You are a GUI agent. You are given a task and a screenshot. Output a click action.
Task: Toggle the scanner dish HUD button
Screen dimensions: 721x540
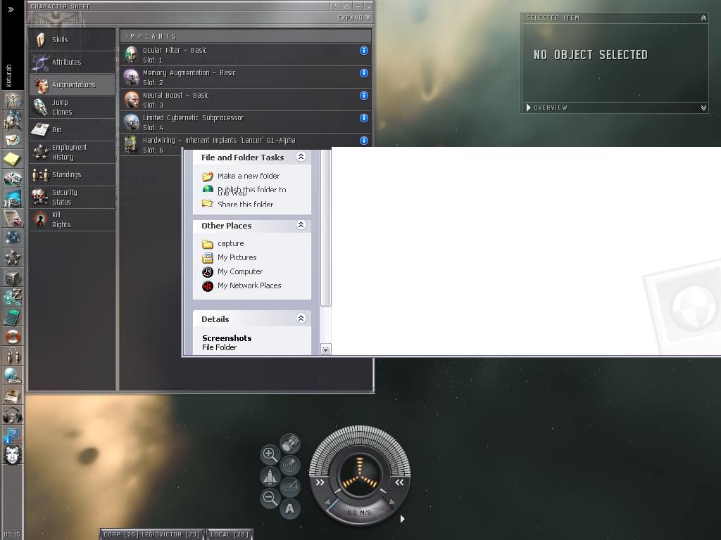[289, 487]
